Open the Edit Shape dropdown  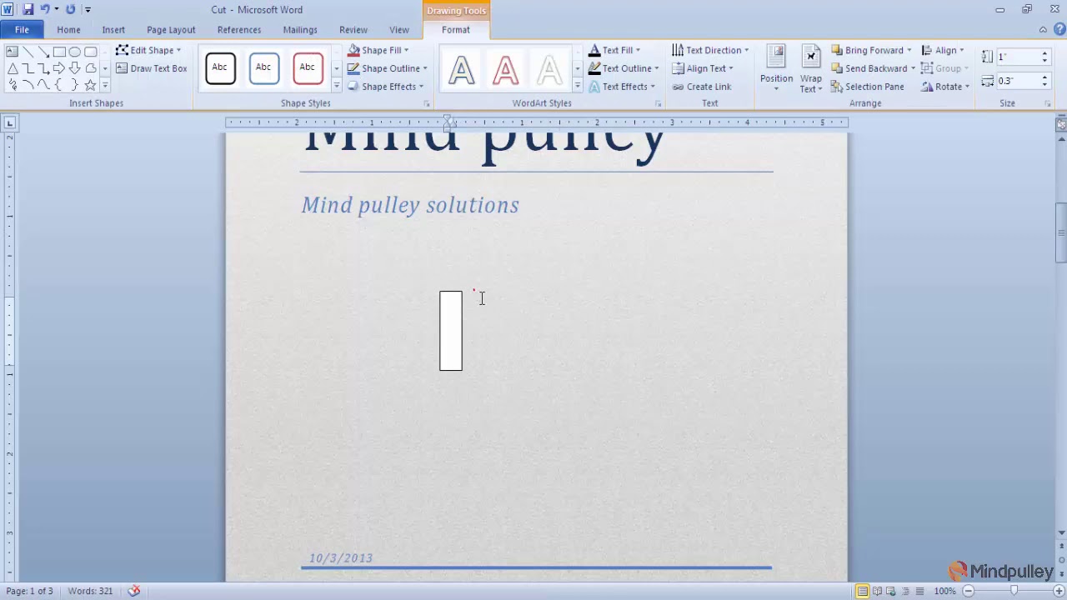[x=148, y=50]
